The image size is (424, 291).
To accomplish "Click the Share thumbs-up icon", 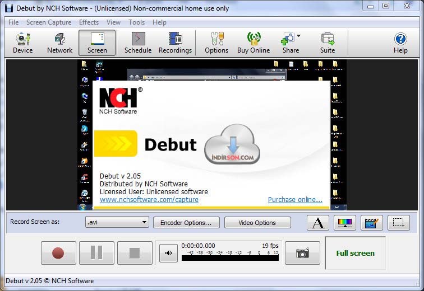I will [288, 39].
